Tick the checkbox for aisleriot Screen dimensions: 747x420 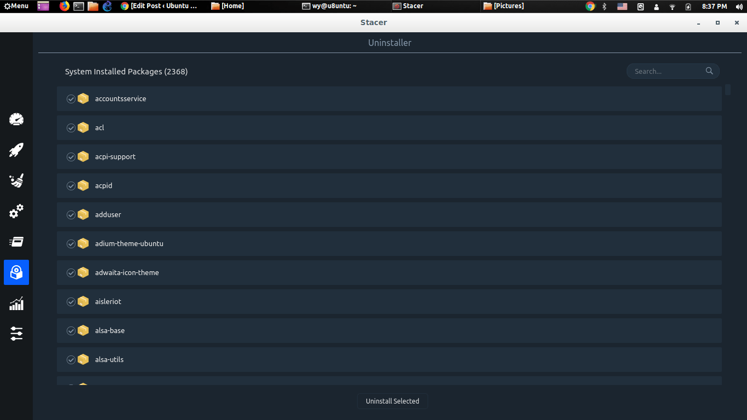tap(71, 302)
